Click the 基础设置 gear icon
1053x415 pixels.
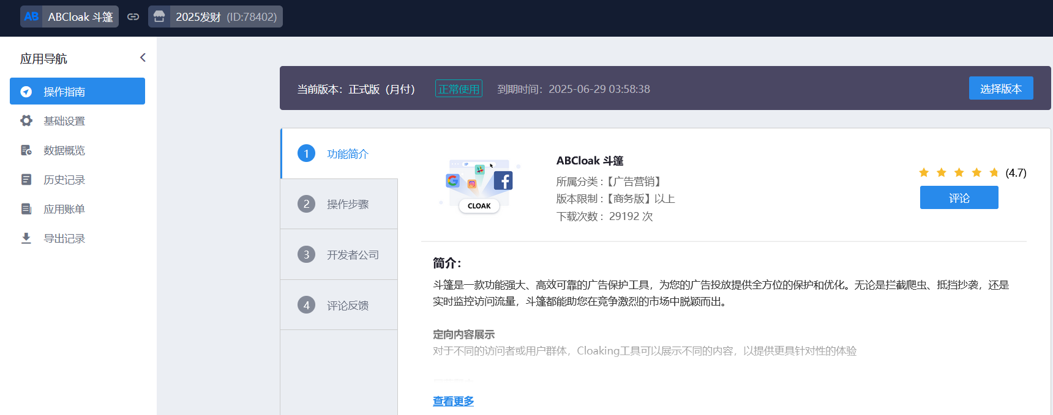tap(26, 120)
